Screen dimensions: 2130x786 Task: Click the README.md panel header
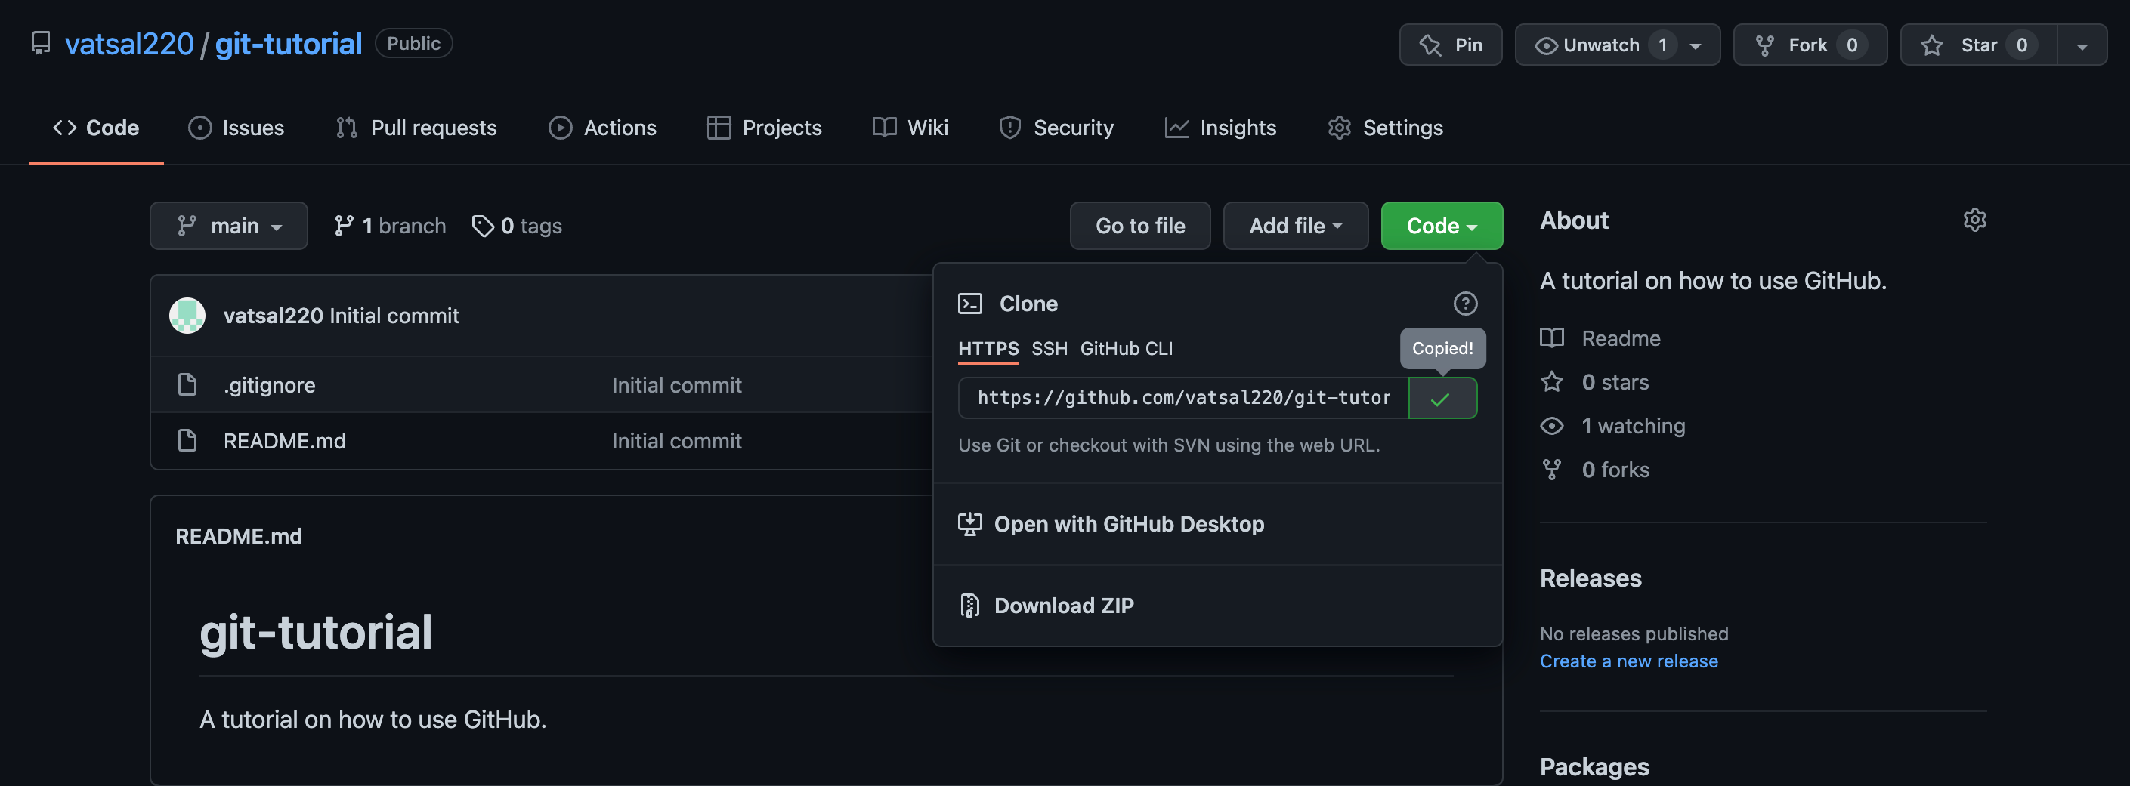(238, 536)
